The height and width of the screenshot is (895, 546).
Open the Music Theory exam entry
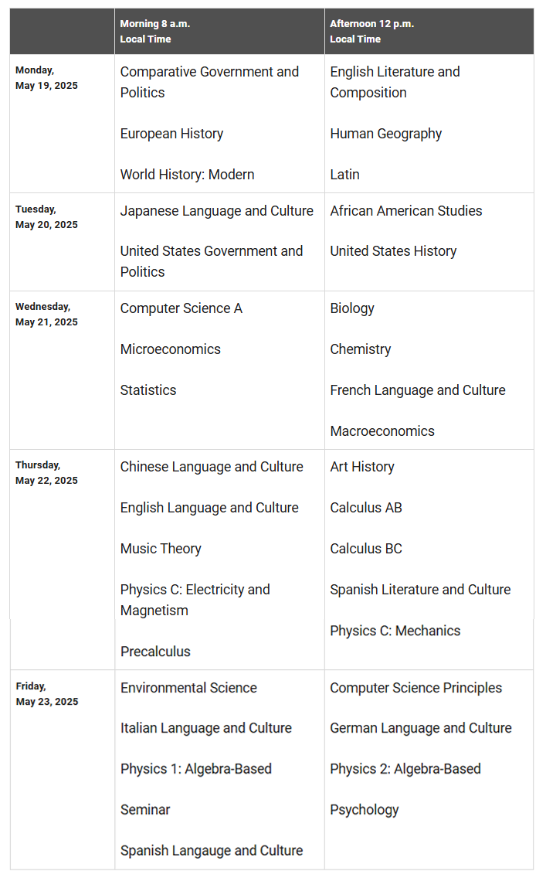(161, 549)
